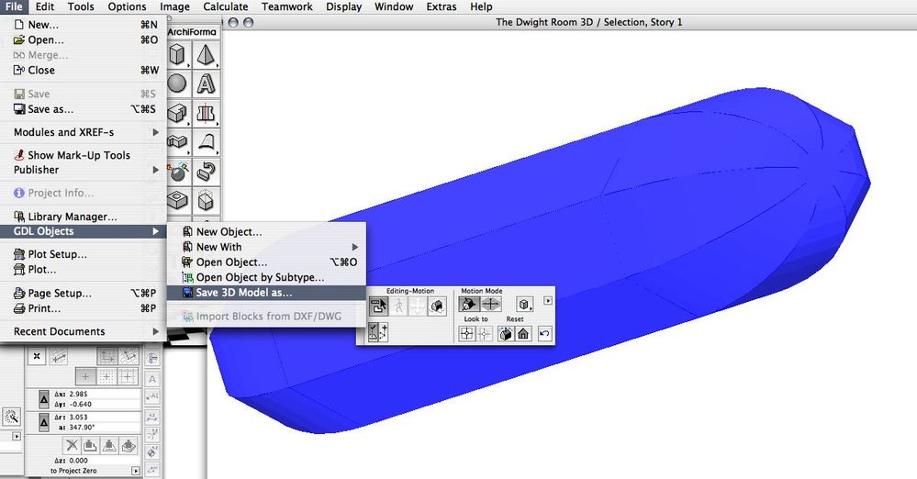Open the Extras menu
The height and width of the screenshot is (479, 917).
coord(441,6)
